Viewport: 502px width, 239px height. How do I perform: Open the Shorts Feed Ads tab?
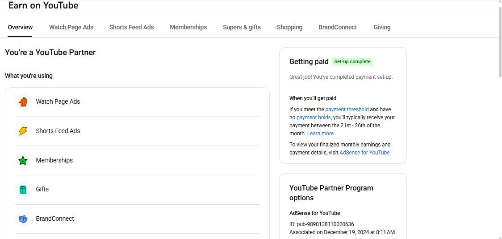tap(131, 27)
